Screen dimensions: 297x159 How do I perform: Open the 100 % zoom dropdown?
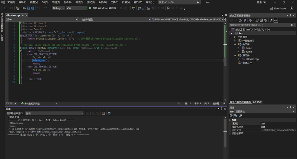[11, 103]
